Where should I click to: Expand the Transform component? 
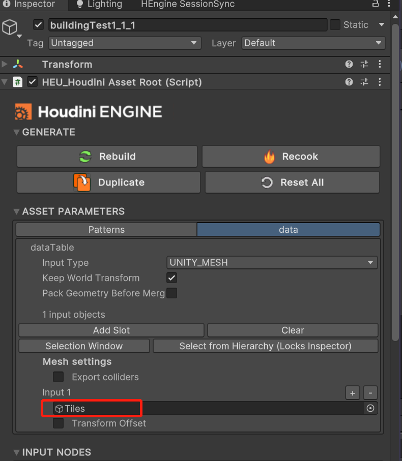coord(5,64)
